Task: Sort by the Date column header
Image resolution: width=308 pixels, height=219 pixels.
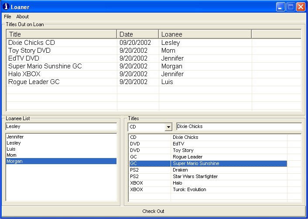Action: (x=137, y=34)
